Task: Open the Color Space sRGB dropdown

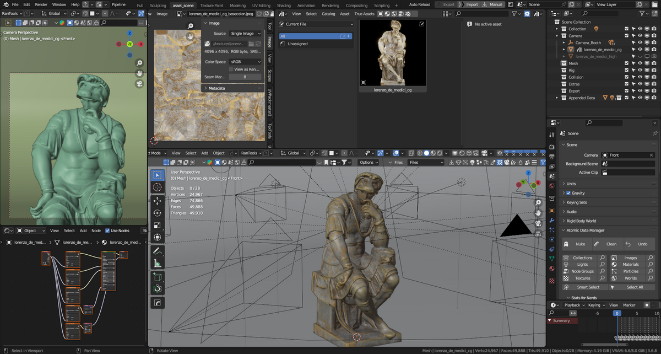Action: [x=245, y=62]
